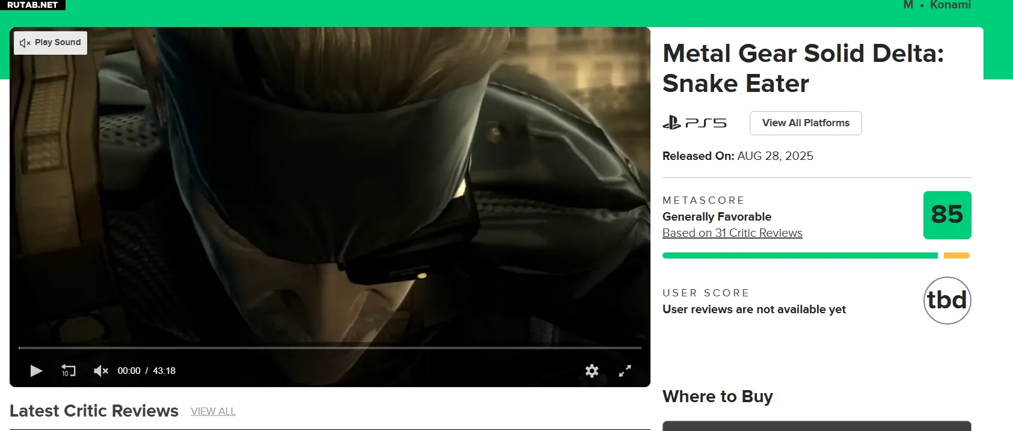Click the yellow mixed-reviews bar segment

click(956, 255)
